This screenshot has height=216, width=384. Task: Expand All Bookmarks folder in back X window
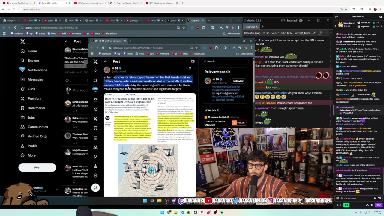pyautogui.click(x=232, y=33)
